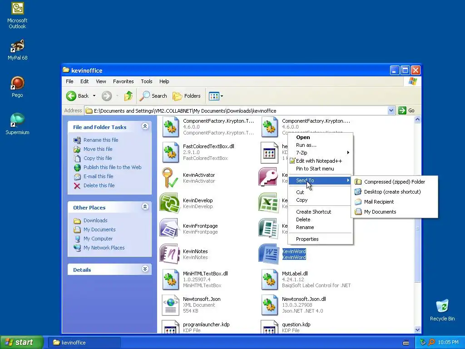Click the magnifier icon in system tray
Image resolution: width=465 pixels, height=349 pixels.
point(431,342)
